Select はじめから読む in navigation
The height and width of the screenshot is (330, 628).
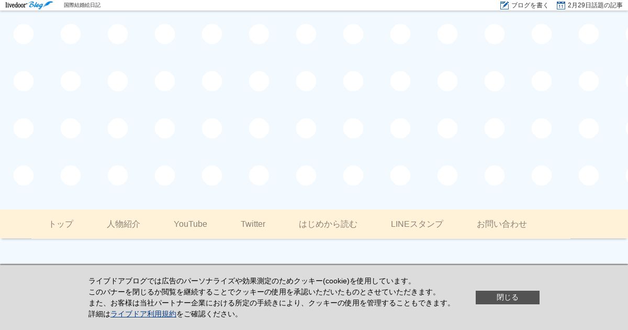point(328,224)
